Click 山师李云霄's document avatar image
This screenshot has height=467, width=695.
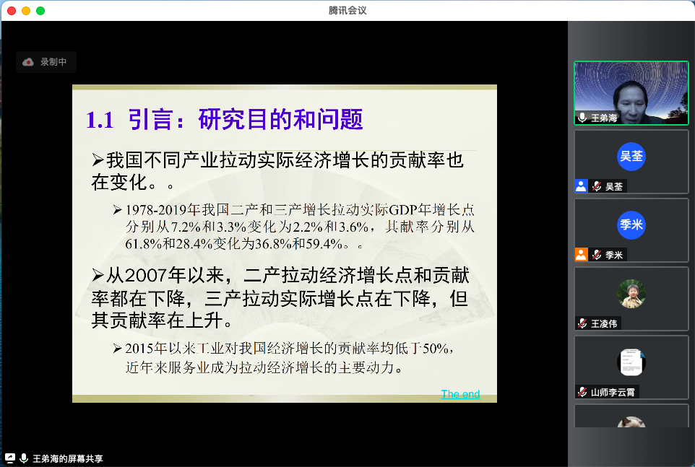tap(631, 362)
